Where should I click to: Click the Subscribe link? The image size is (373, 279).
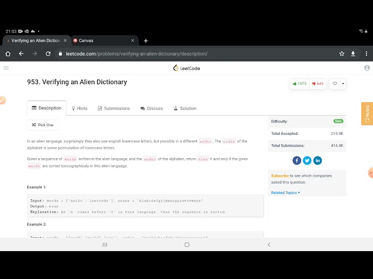click(280, 176)
